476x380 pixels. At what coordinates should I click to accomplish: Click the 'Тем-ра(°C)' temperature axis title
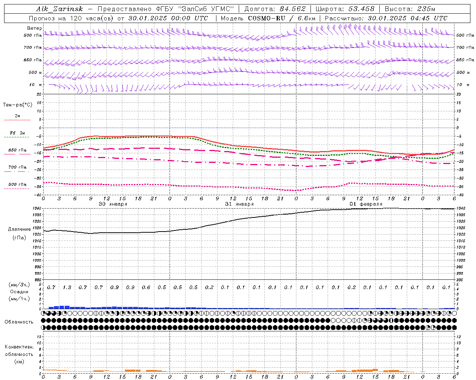pos(17,105)
